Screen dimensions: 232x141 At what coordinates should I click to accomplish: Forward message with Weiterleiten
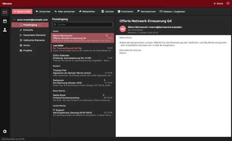click(87, 12)
